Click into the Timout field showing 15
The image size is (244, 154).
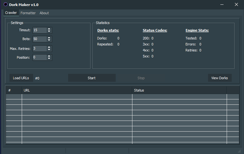pos(40,30)
